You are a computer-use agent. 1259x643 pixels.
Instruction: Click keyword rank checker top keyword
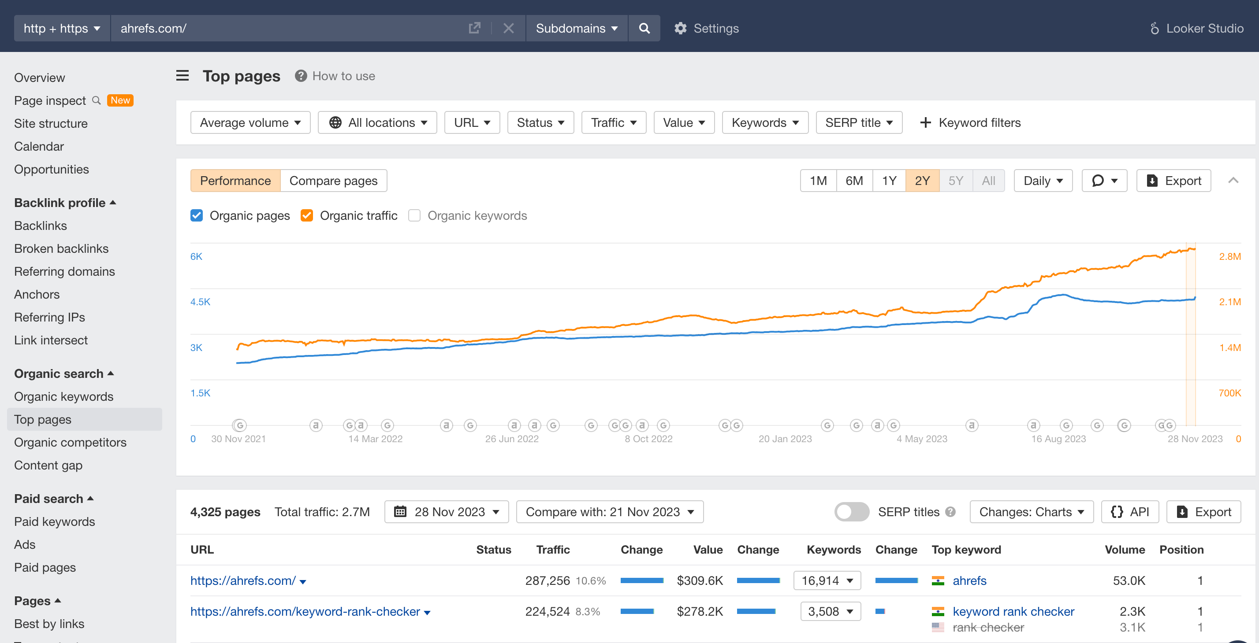pos(1013,611)
